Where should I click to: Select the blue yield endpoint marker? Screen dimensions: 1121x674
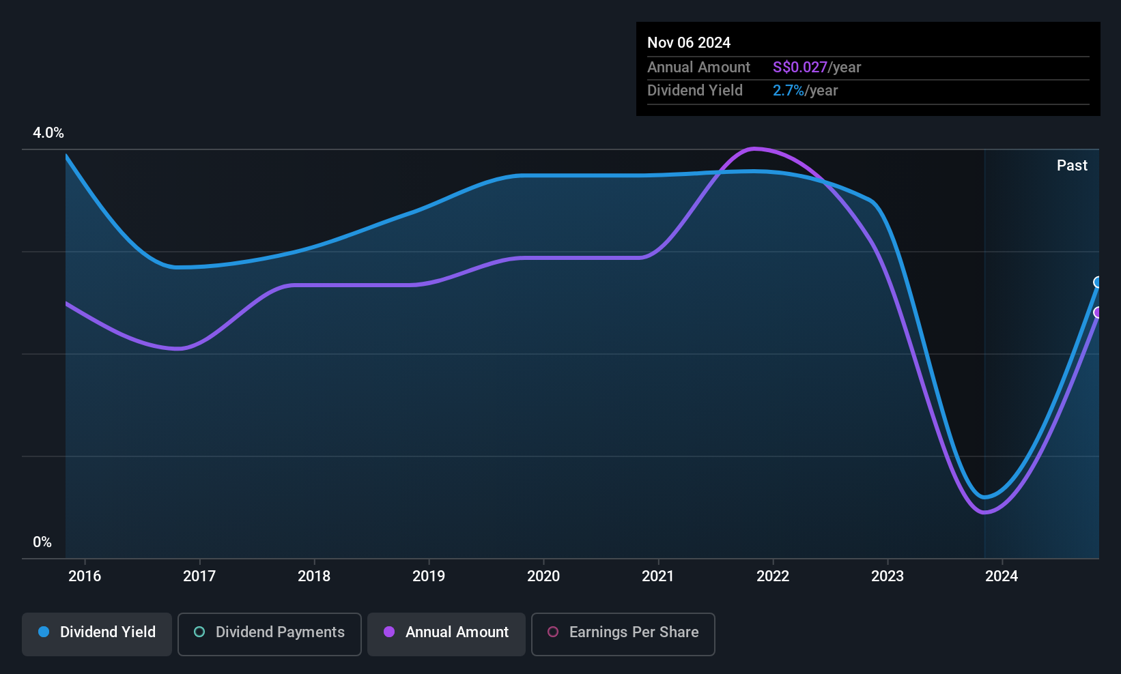point(1098,282)
